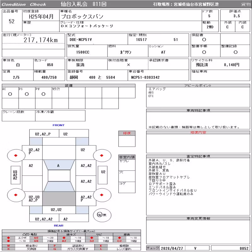Click the red U3 legend code
Screen dimensions: 252x252
[36, 241]
